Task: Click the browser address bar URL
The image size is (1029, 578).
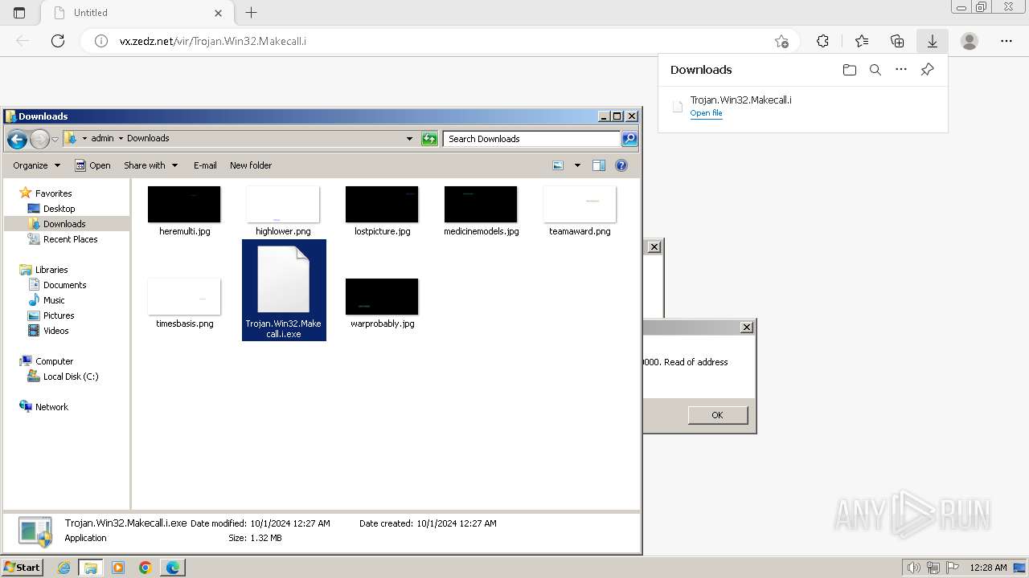Action: (212, 41)
